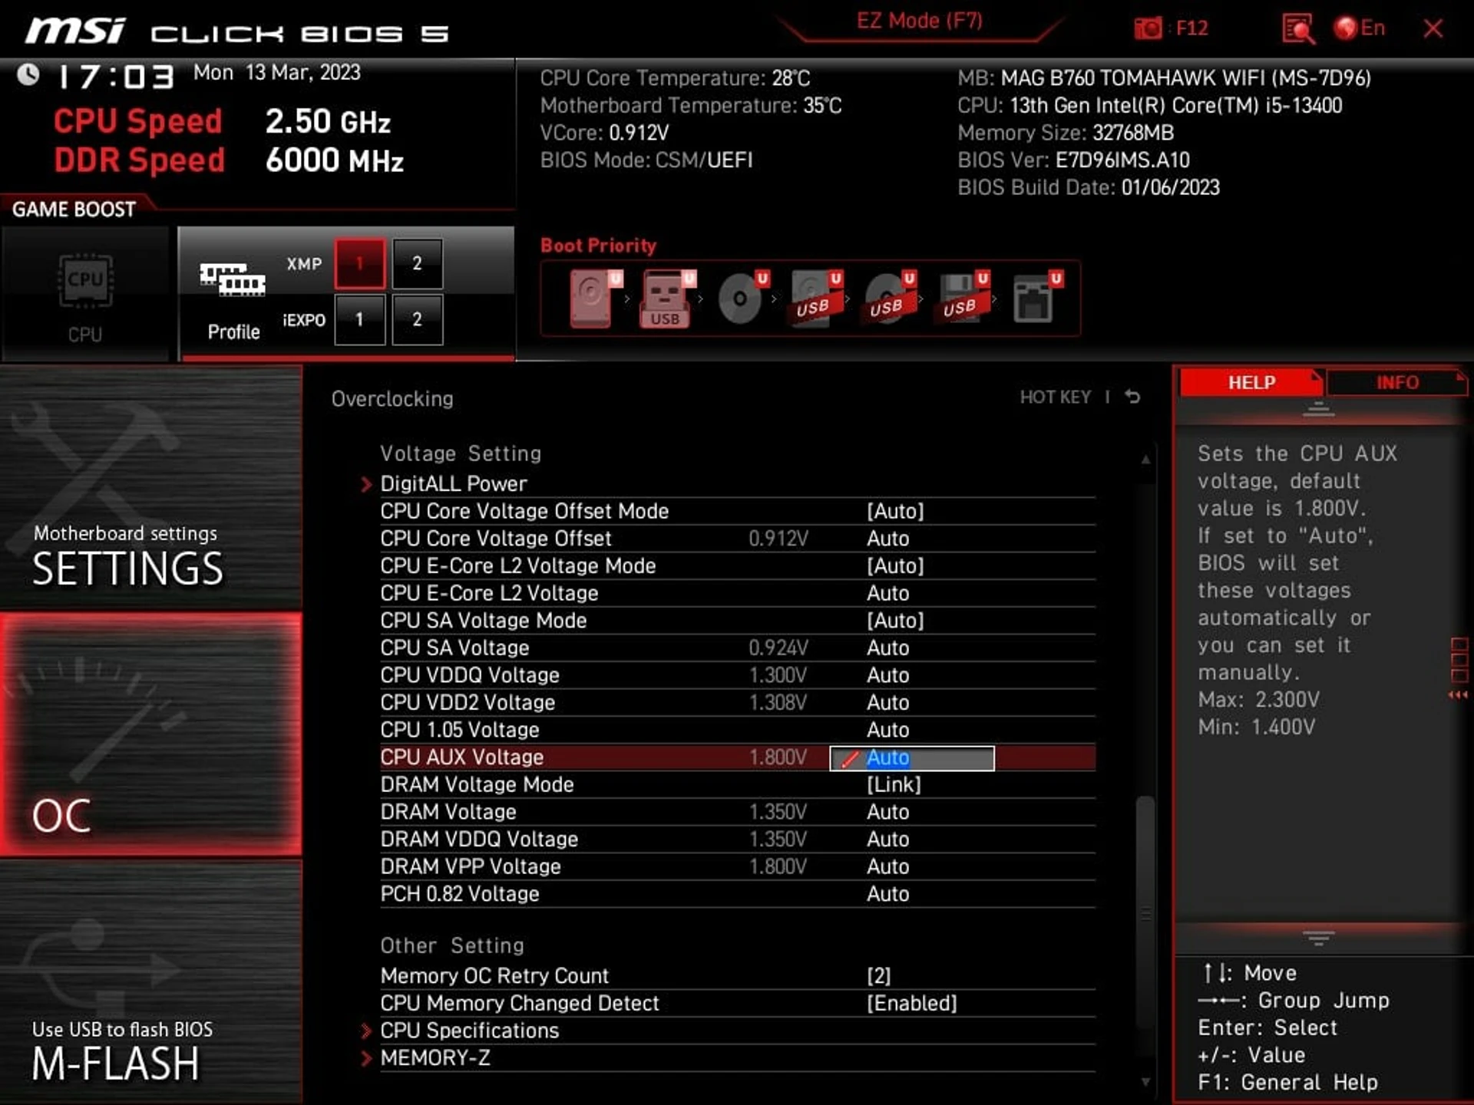Collapse the help panel top handle
Viewport: 1474px width, 1105px height.
point(1318,409)
